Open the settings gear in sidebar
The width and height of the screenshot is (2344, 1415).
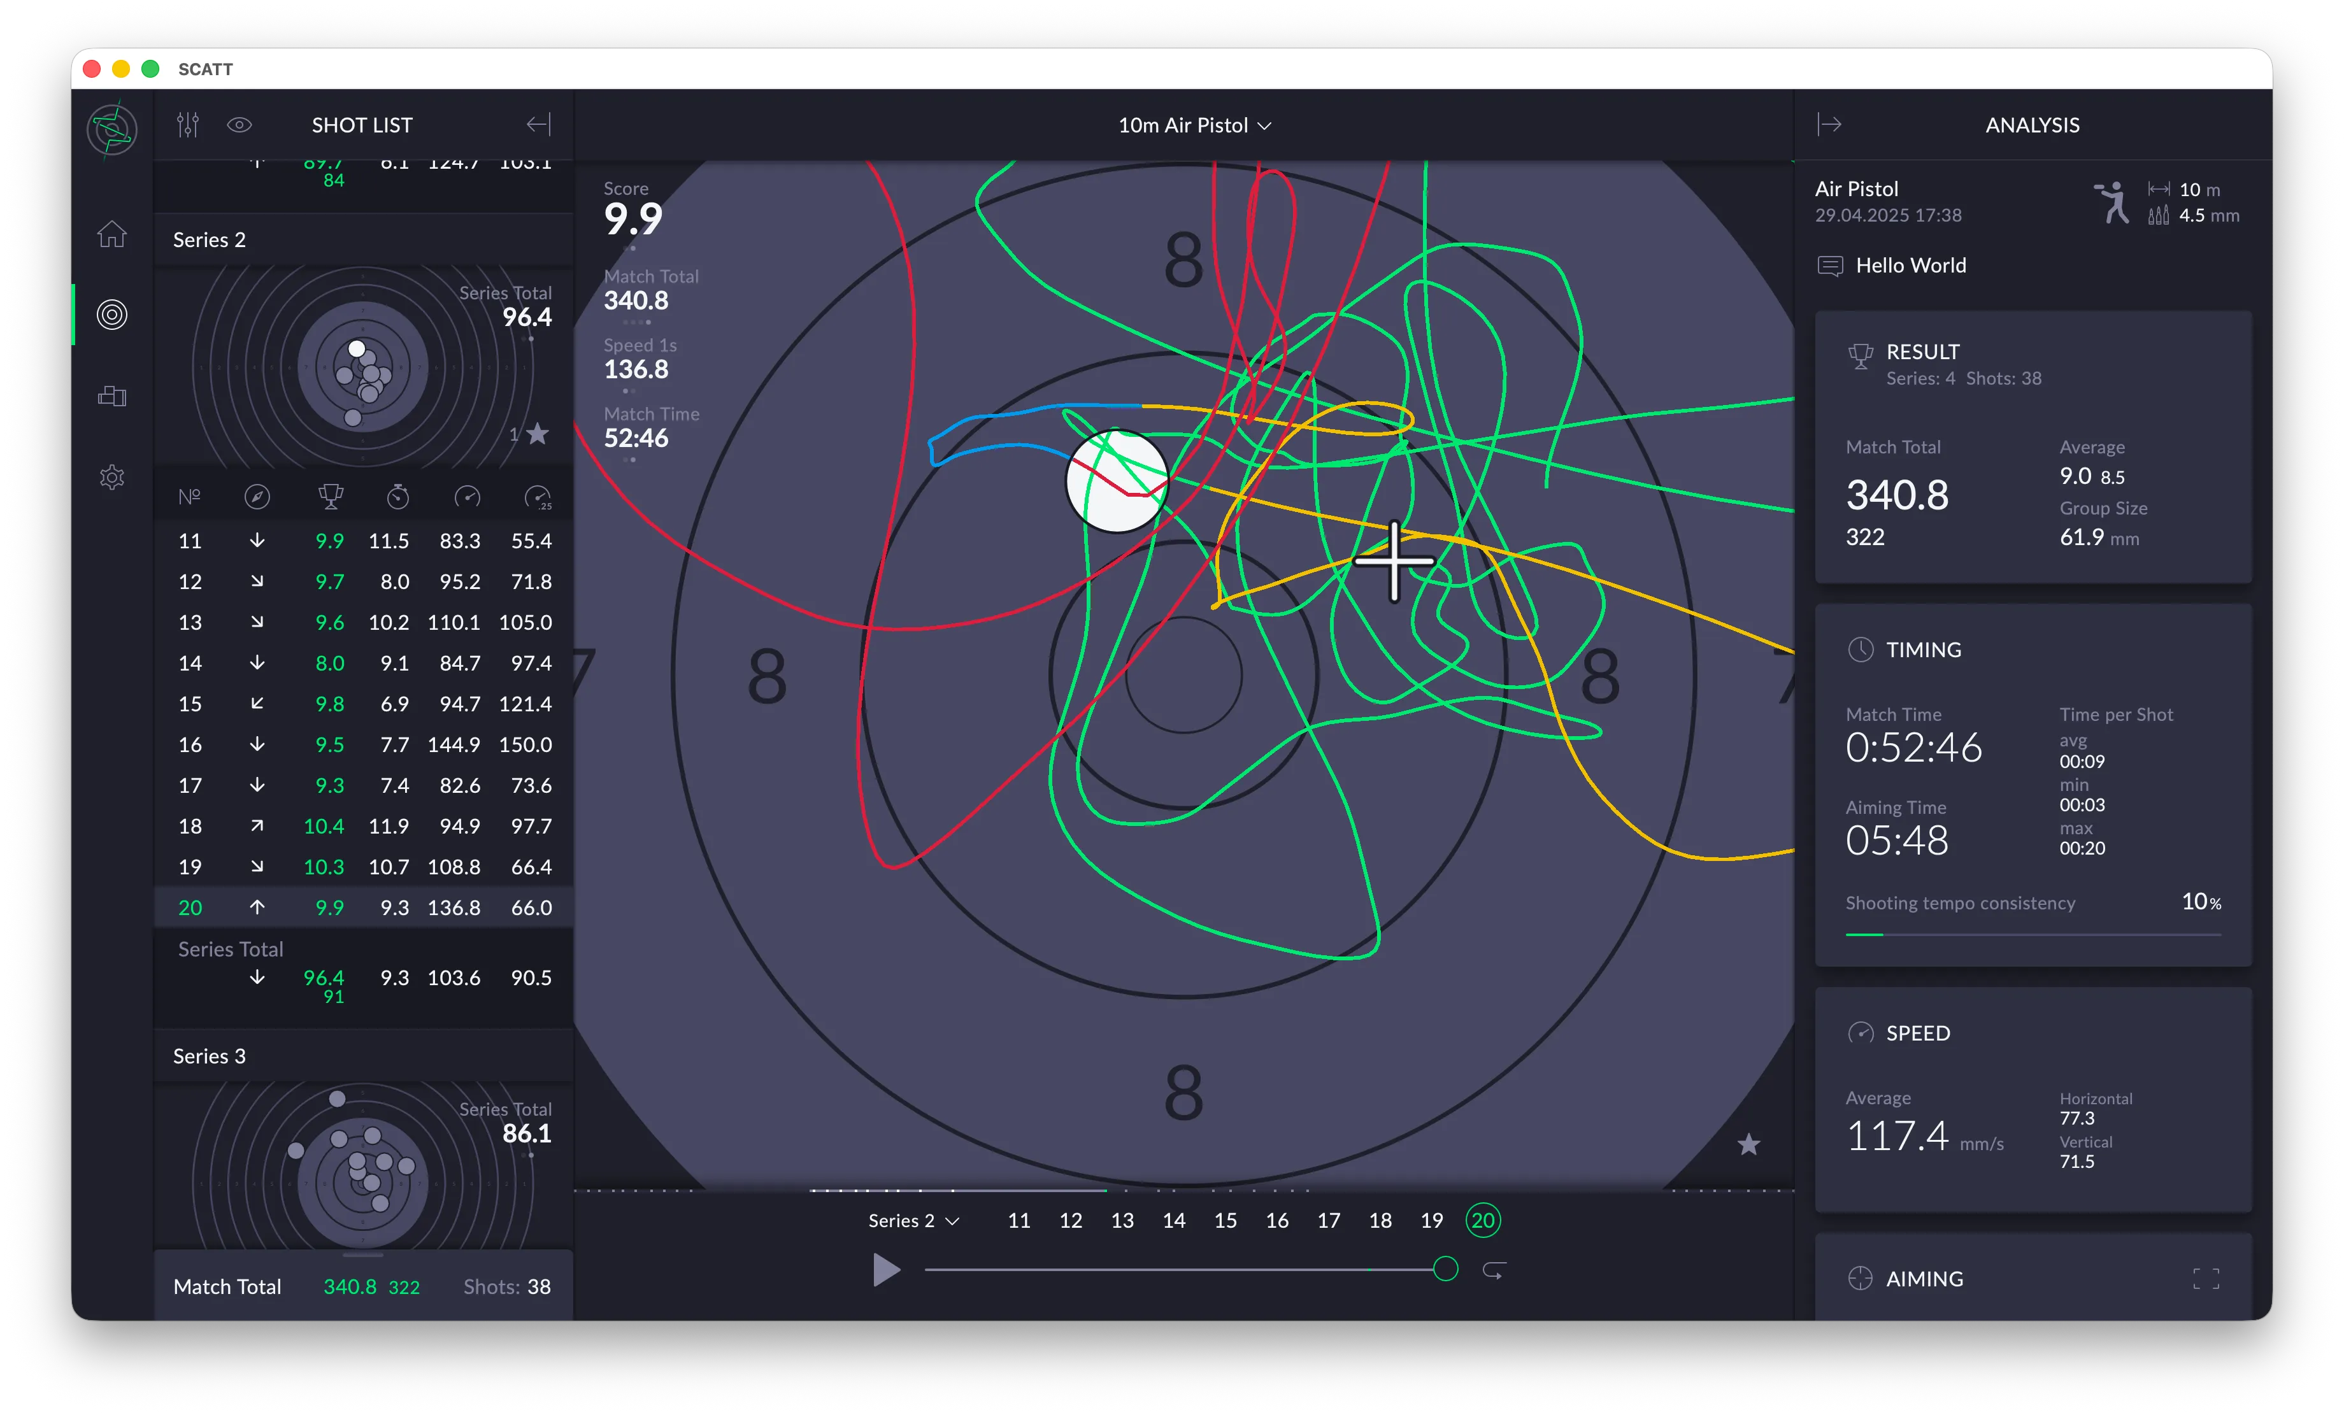point(112,476)
